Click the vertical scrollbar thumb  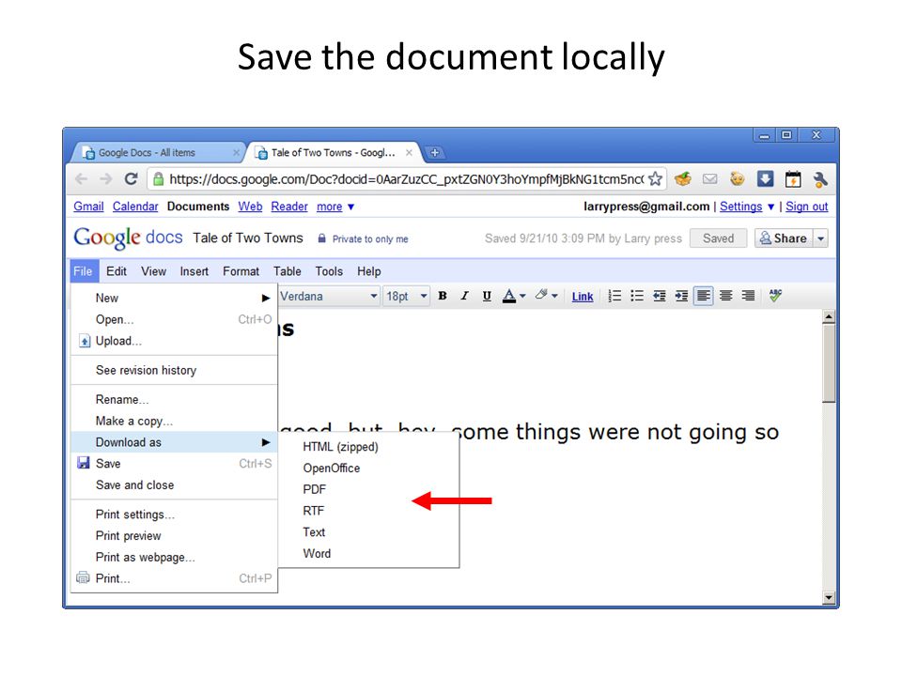(829, 363)
